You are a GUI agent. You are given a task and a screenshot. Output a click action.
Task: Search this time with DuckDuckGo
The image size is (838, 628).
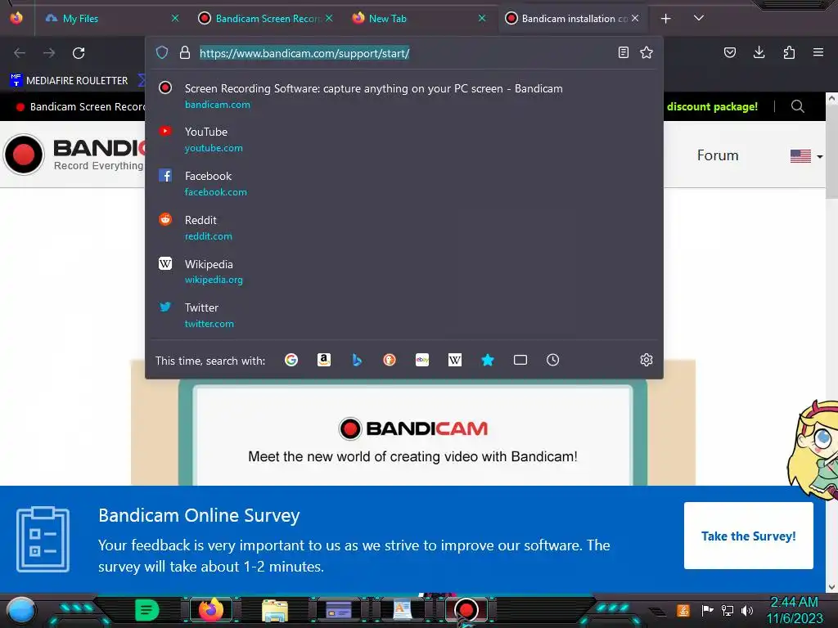(x=390, y=360)
